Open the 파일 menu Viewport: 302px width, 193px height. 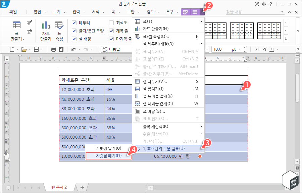click(13, 12)
